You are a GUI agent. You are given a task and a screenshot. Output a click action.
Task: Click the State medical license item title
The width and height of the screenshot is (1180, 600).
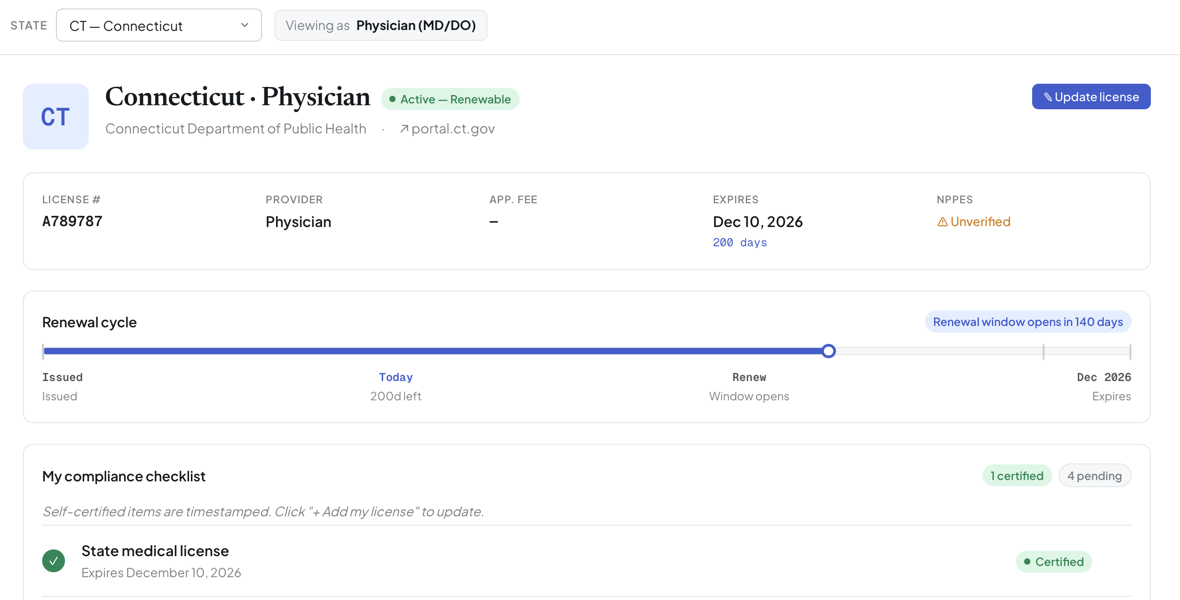tap(155, 551)
